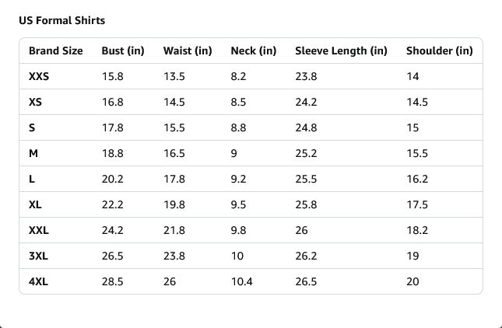
Task: Click the 4XL size row label
Action: click(x=38, y=281)
